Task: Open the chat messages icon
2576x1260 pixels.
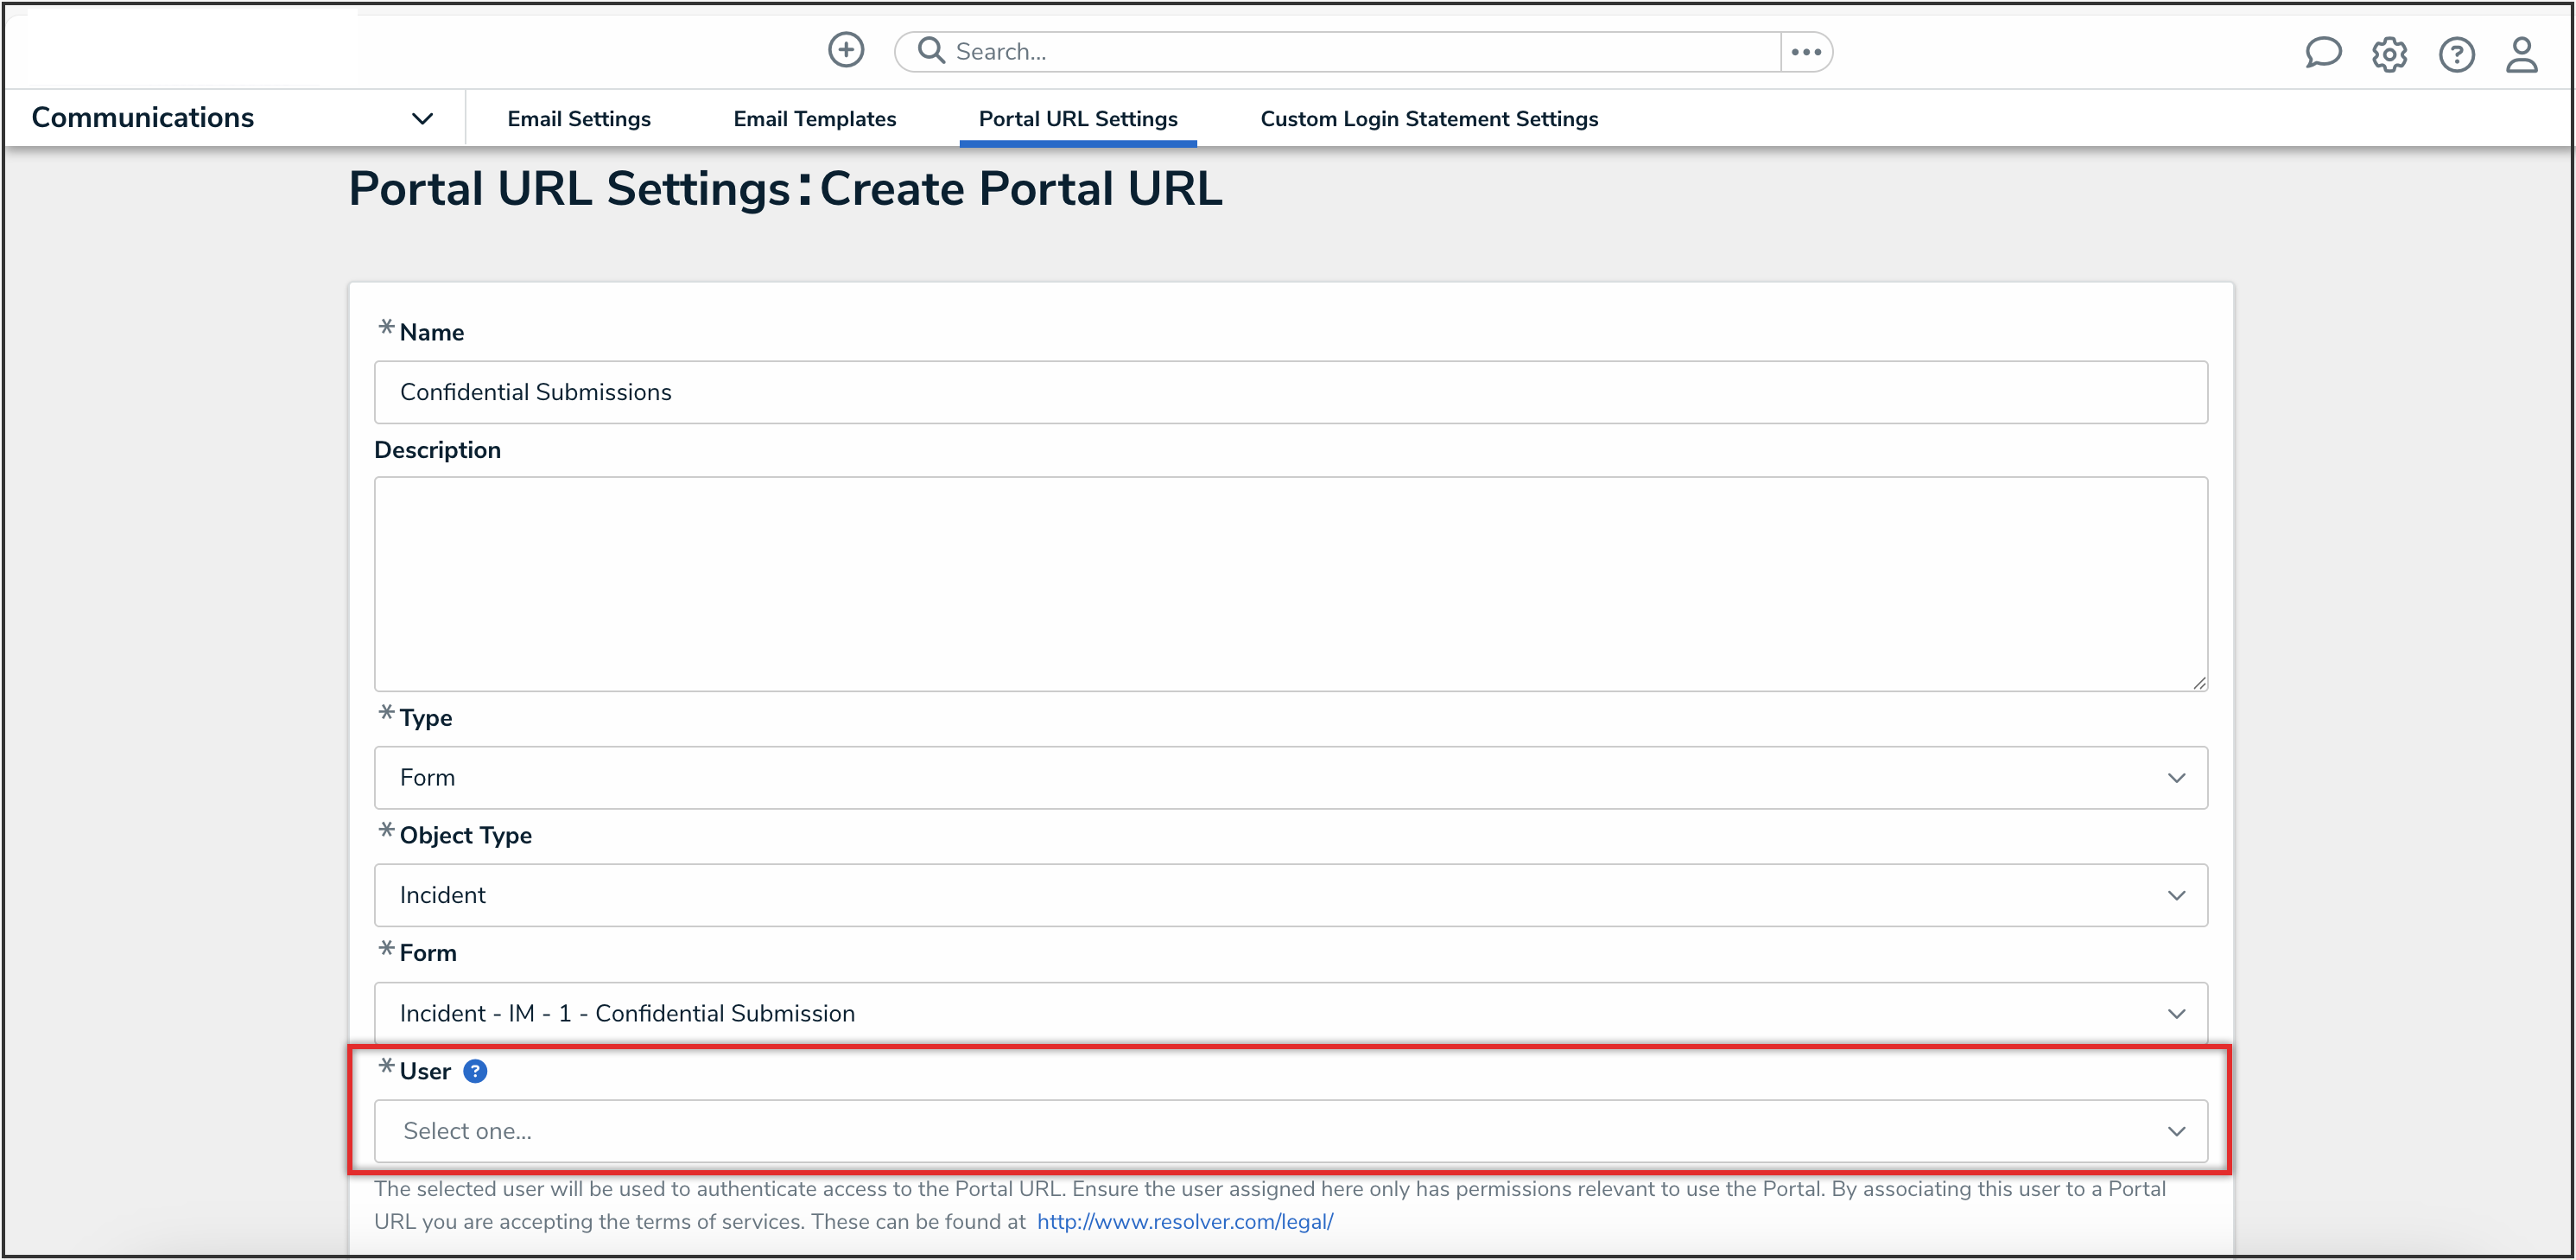Action: 2322,53
